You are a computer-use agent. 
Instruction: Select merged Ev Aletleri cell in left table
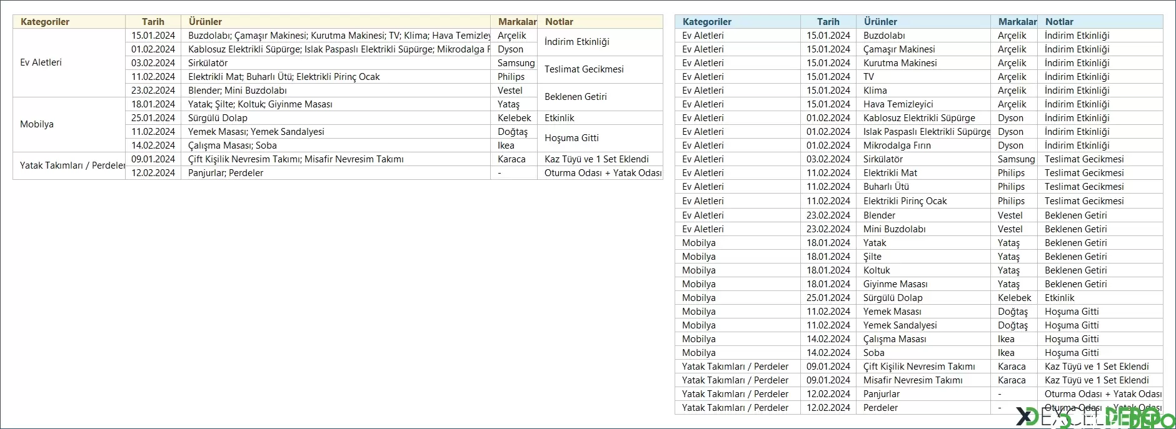(x=69, y=62)
